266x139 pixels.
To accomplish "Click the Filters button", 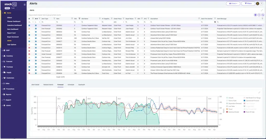I will [x=248, y=4].
